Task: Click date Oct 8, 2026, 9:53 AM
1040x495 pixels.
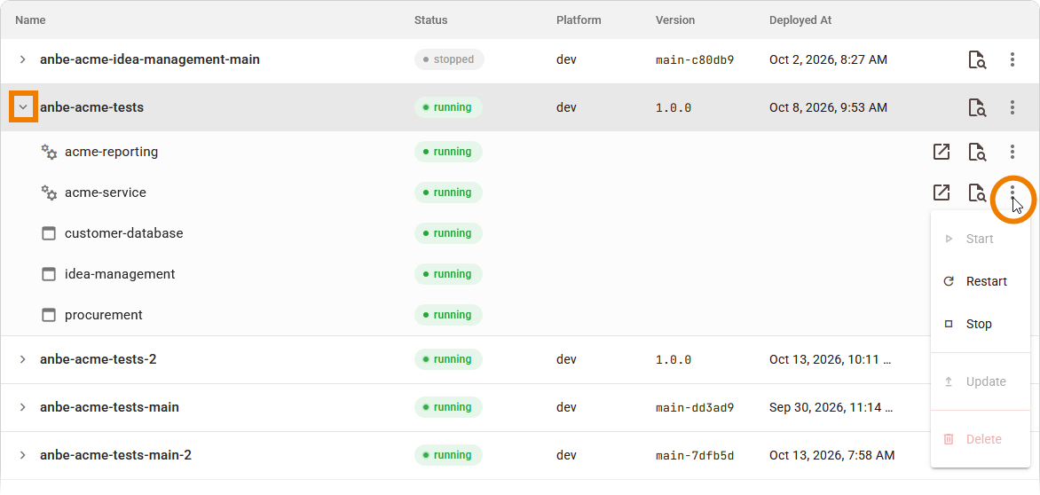Action: point(829,107)
